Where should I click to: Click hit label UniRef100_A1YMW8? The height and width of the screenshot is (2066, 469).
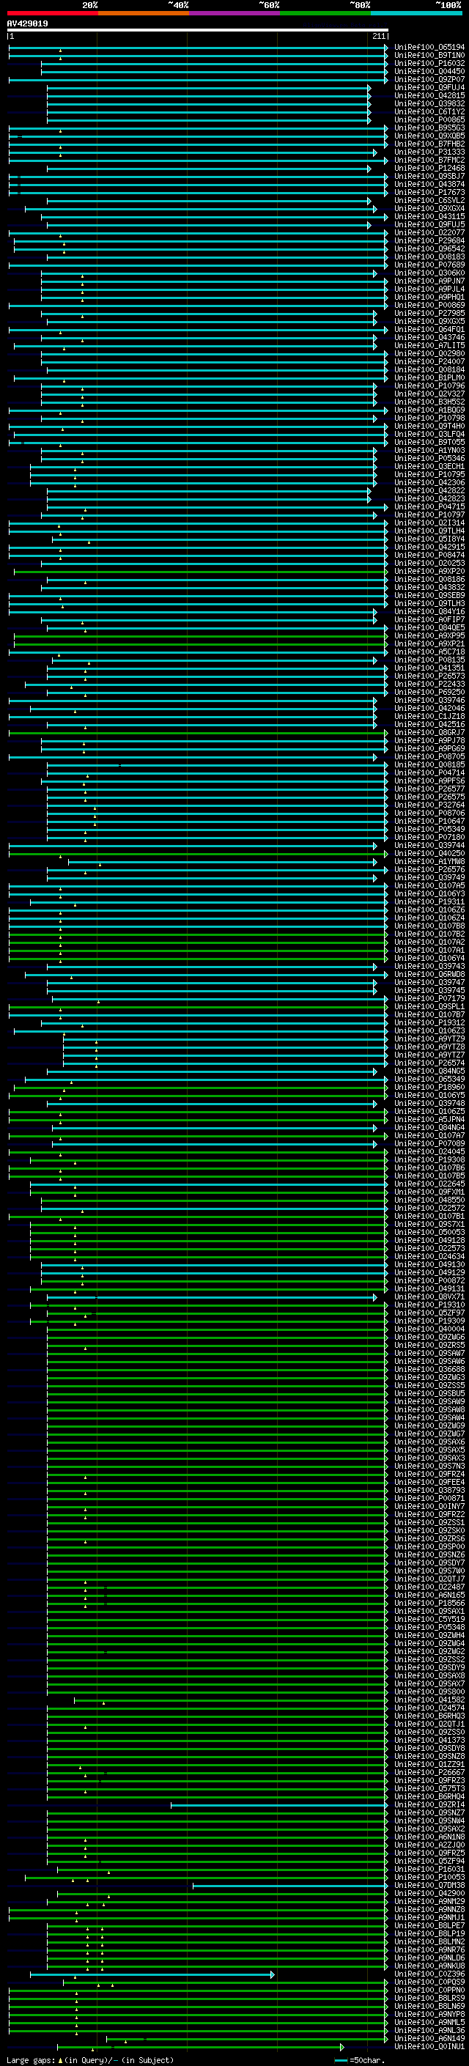(429, 861)
